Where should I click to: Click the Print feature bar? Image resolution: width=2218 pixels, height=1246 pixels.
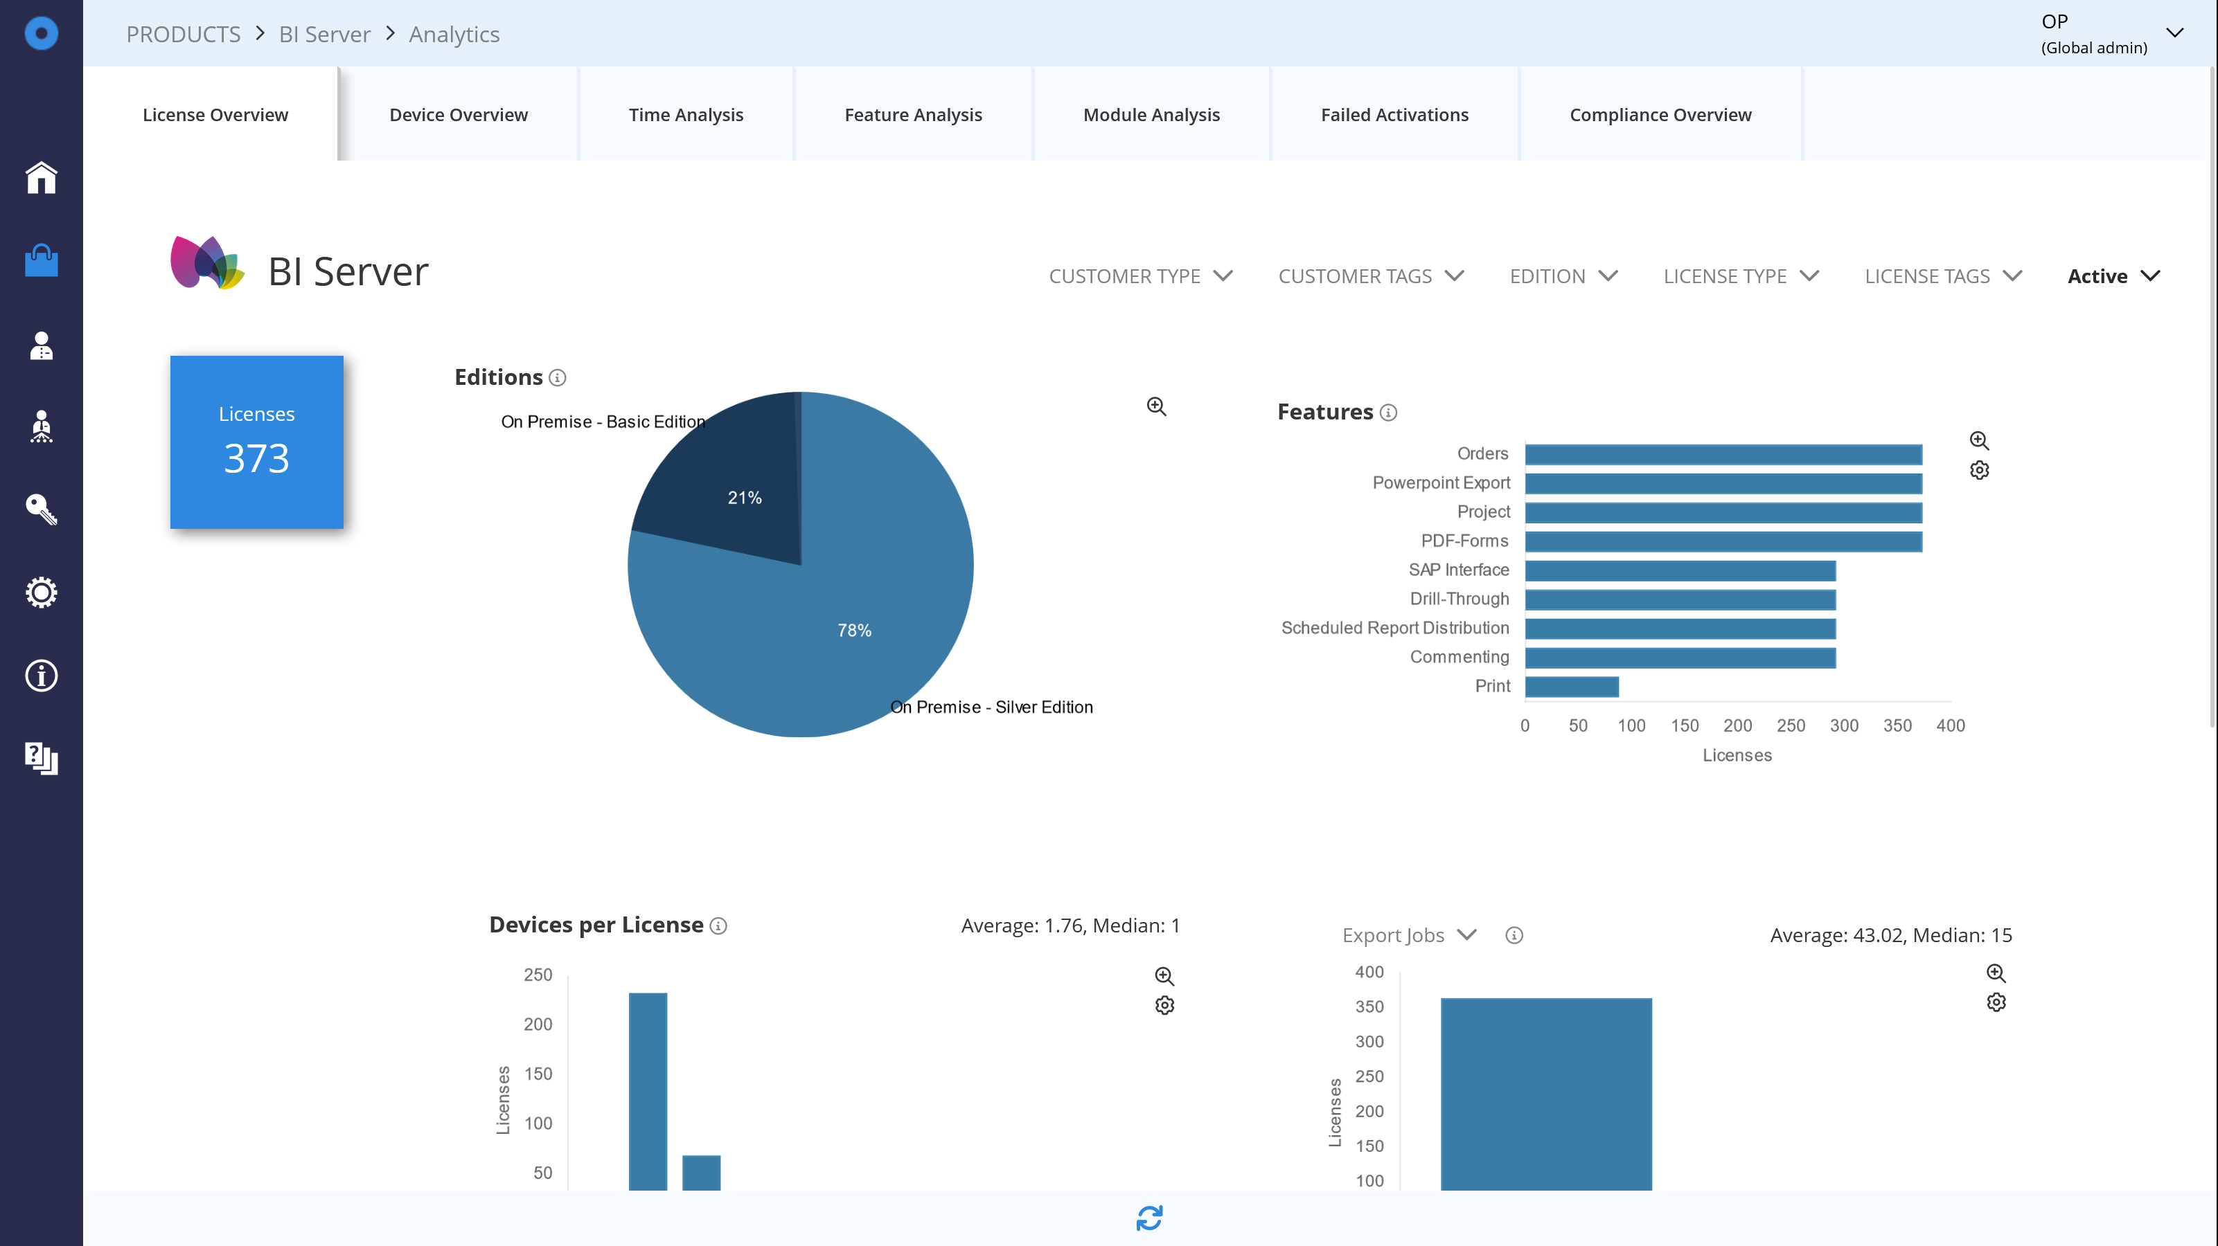click(x=1571, y=687)
